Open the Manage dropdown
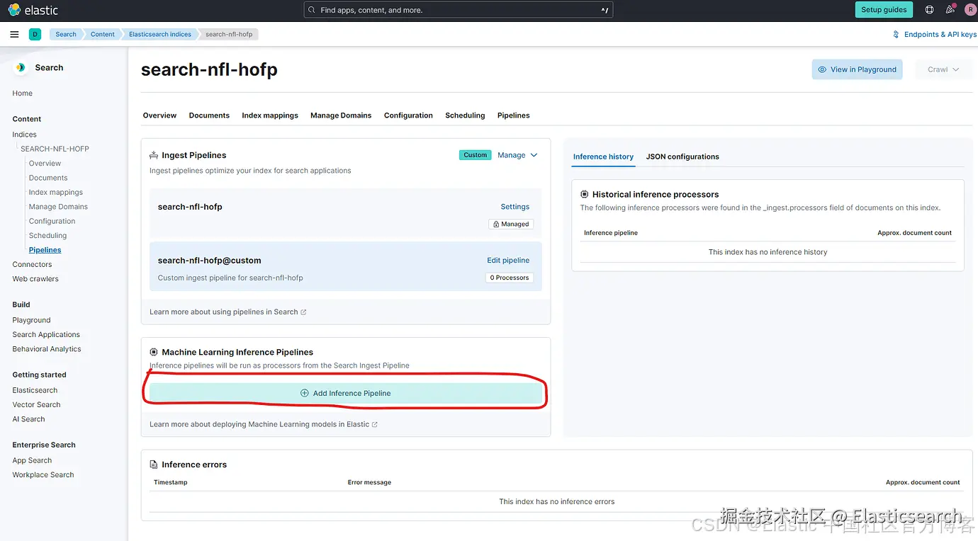This screenshot has height=541, width=978. point(517,155)
